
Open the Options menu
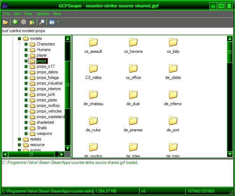[x=43, y=14]
